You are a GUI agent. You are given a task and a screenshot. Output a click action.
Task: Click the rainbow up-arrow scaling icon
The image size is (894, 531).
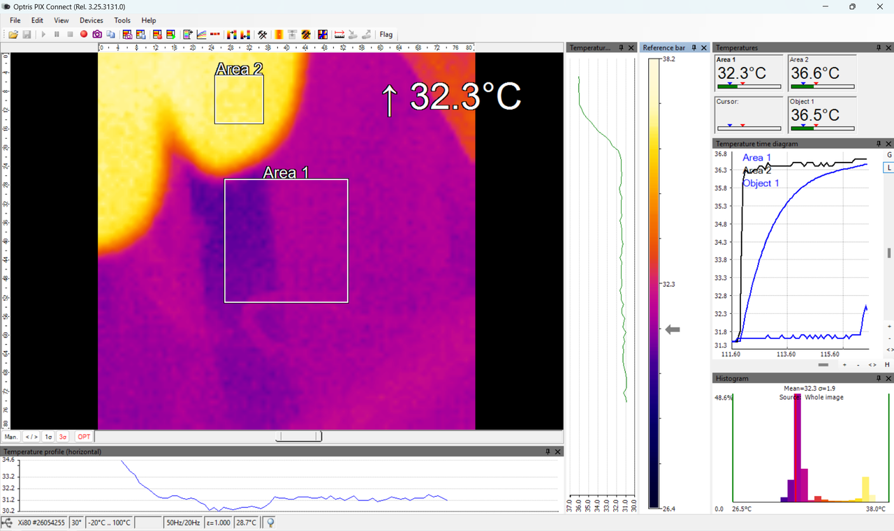232,34
